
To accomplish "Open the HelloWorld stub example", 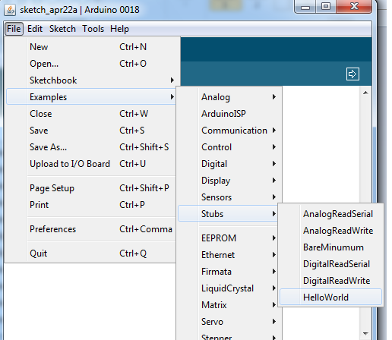I will pyautogui.click(x=330, y=297).
